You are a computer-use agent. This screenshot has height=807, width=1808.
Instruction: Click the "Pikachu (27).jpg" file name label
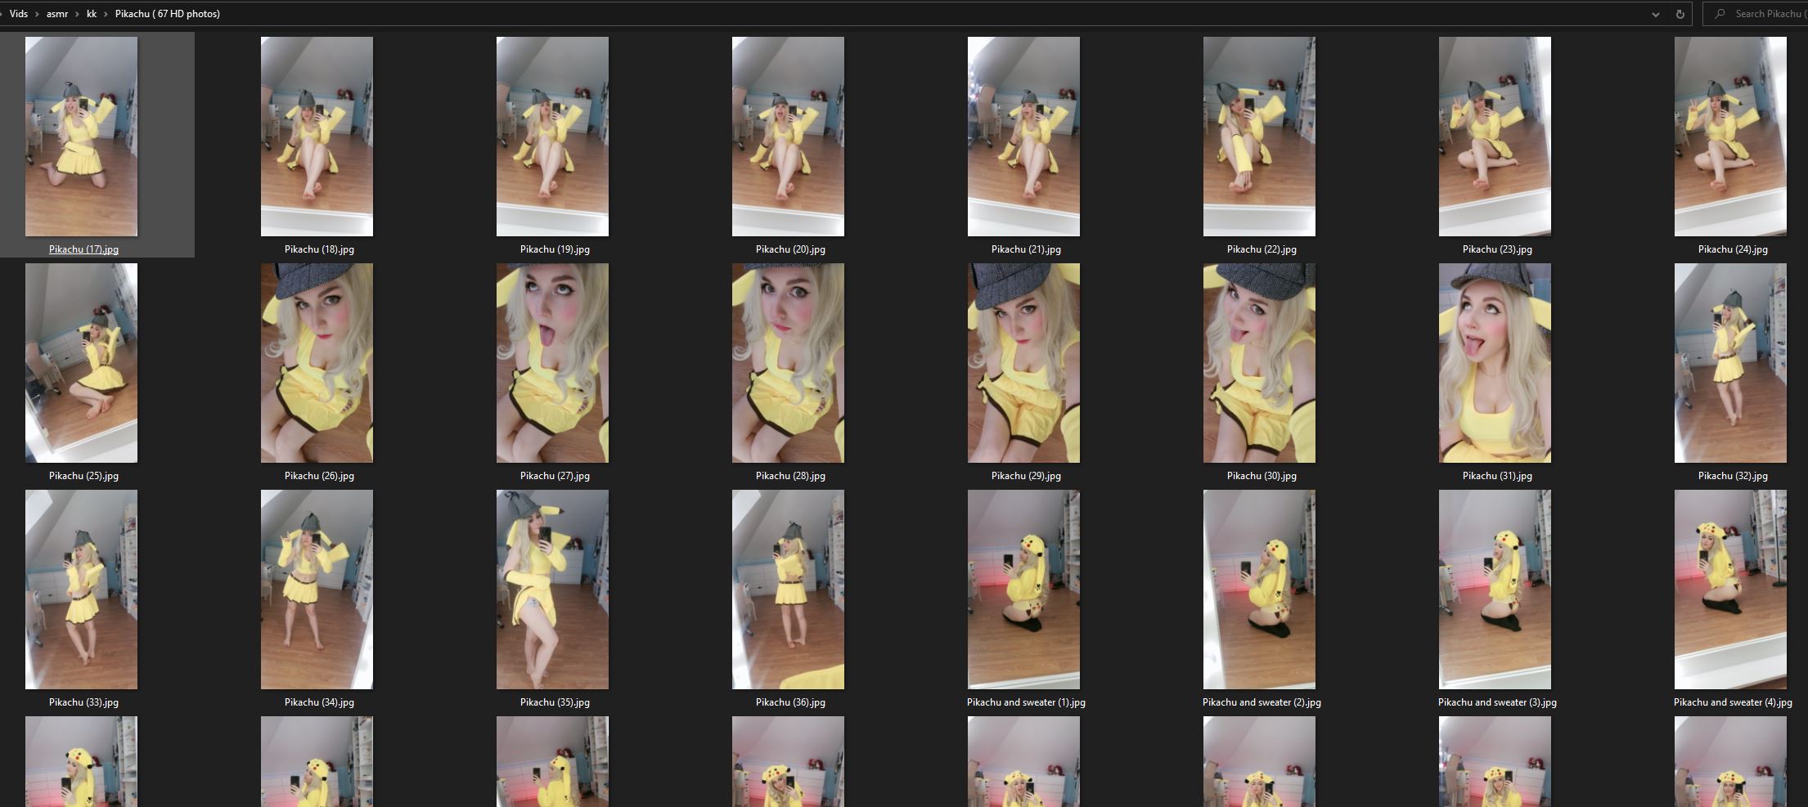[555, 476]
